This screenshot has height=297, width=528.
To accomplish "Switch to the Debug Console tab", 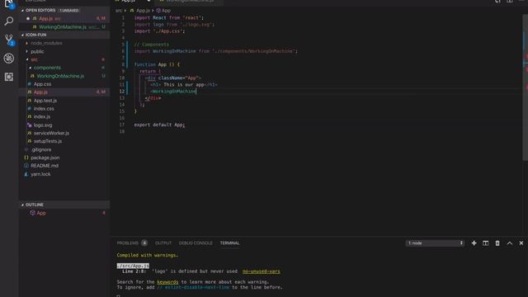I will pyautogui.click(x=196, y=243).
